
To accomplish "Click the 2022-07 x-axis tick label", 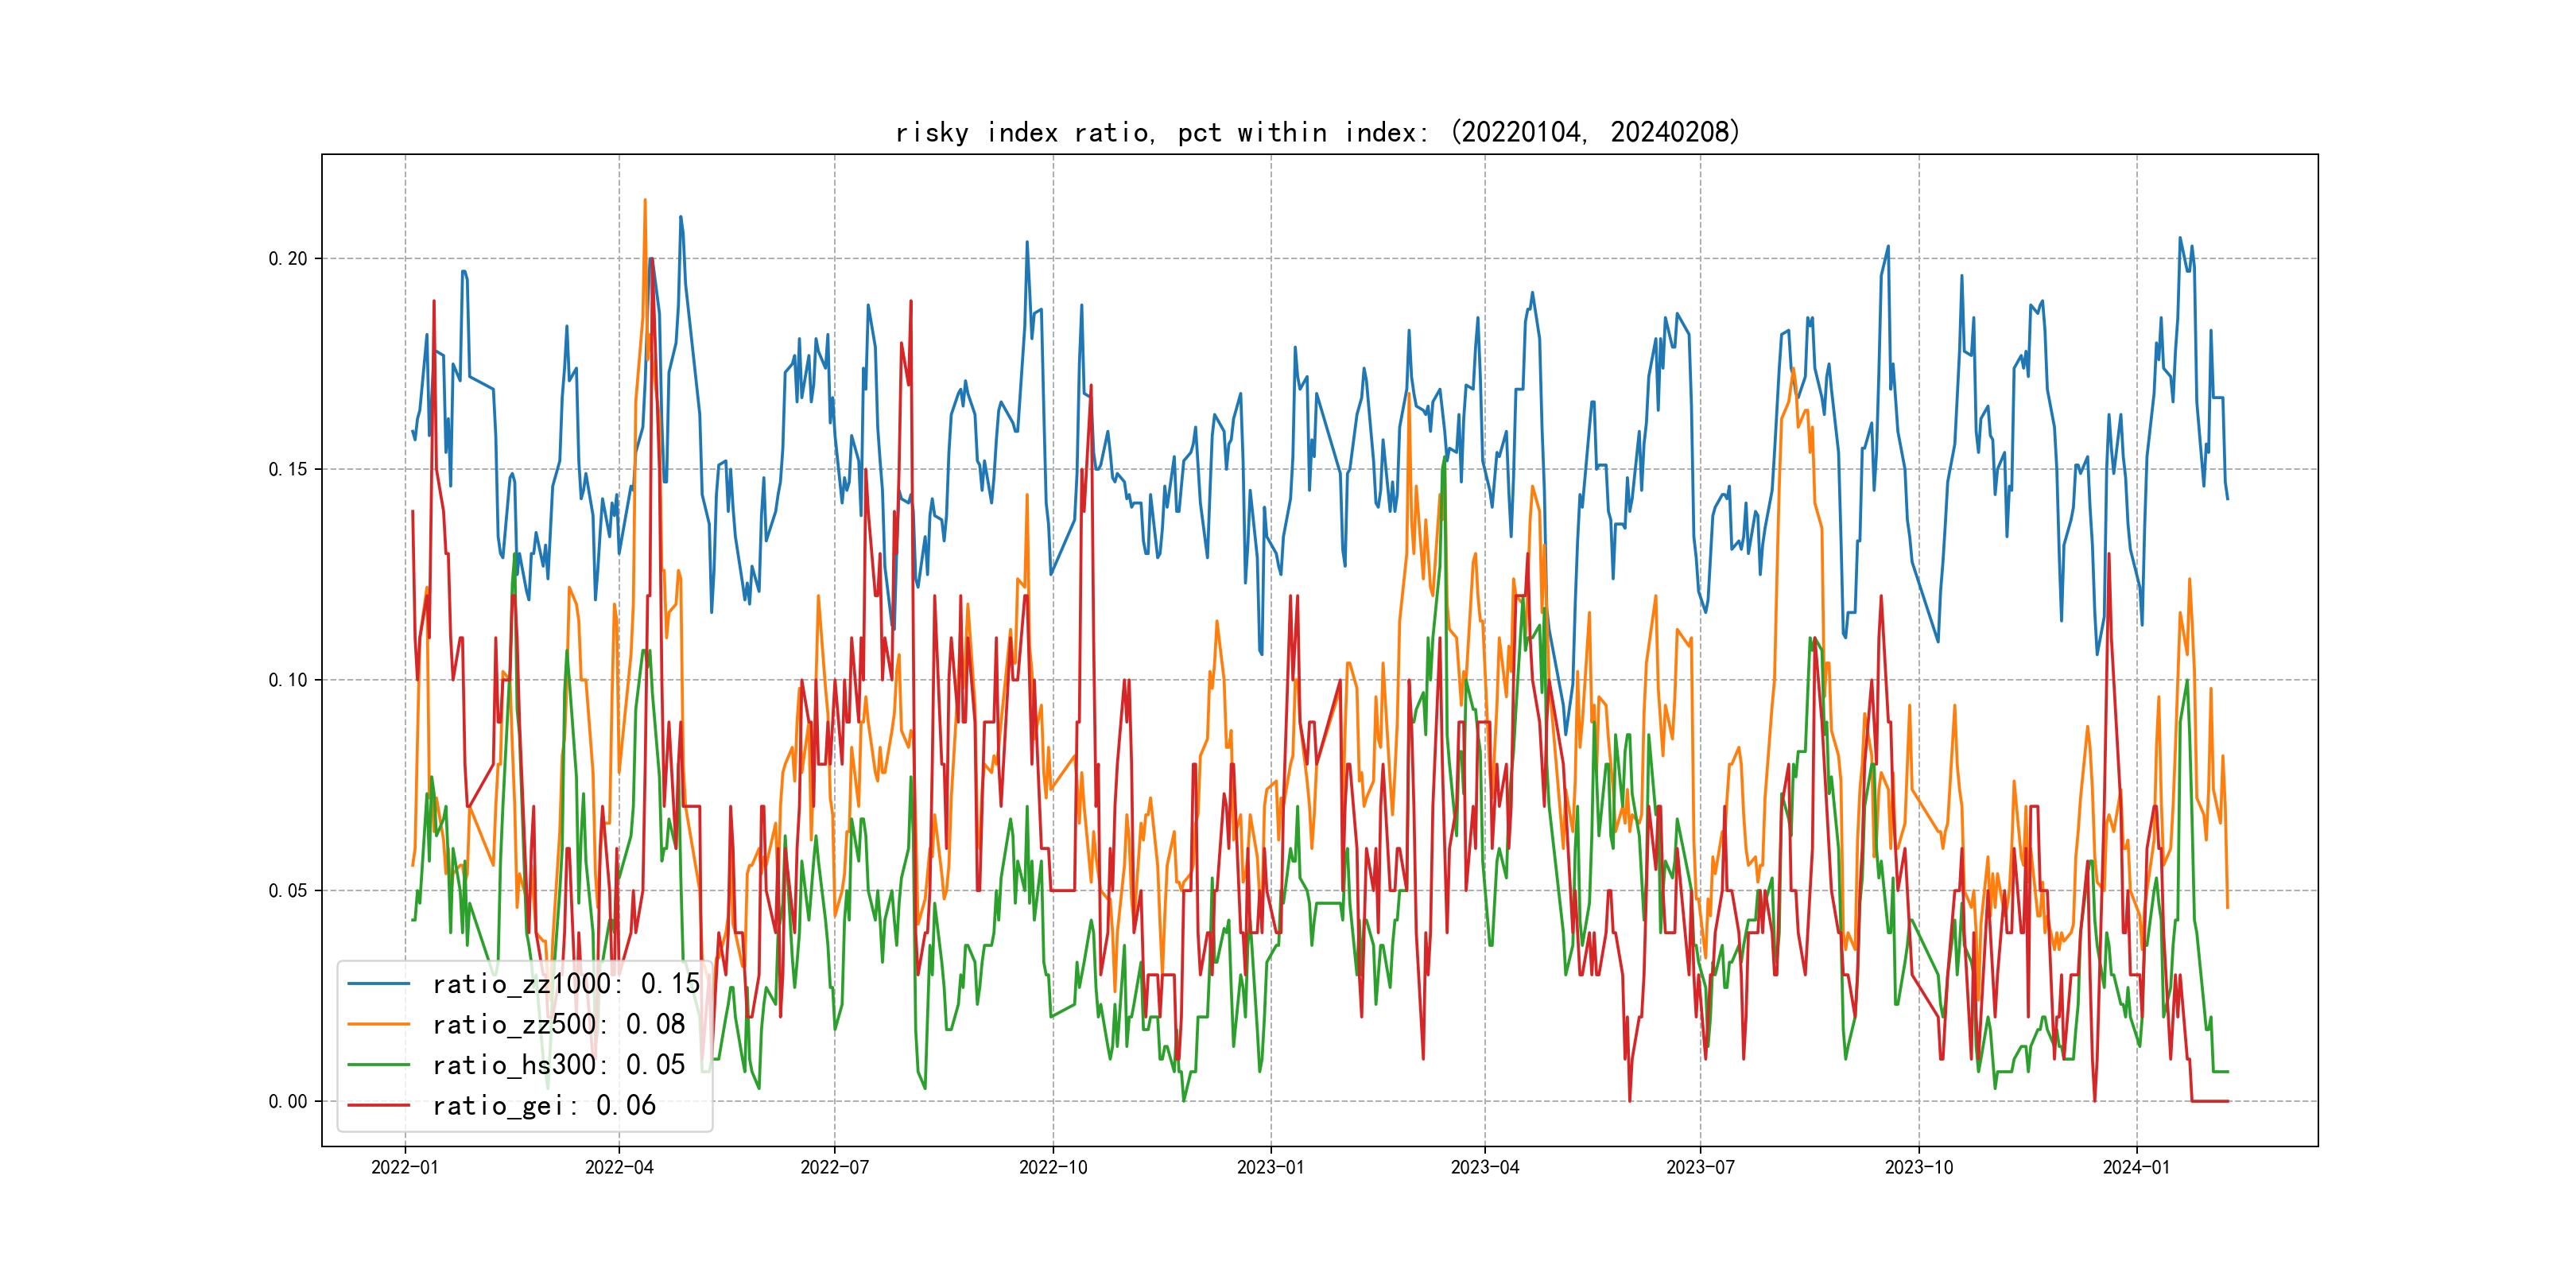I will [x=835, y=1167].
